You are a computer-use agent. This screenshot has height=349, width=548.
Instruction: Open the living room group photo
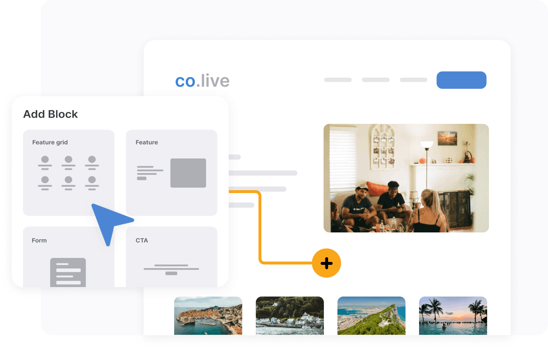coord(406,178)
